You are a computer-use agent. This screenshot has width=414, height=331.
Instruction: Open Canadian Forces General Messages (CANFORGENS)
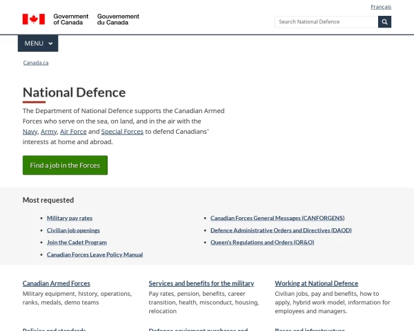[x=277, y=218]
